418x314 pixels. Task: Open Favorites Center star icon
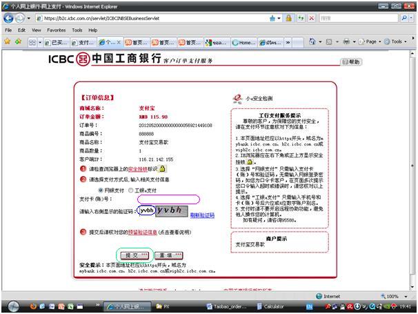tap(7, 41)
